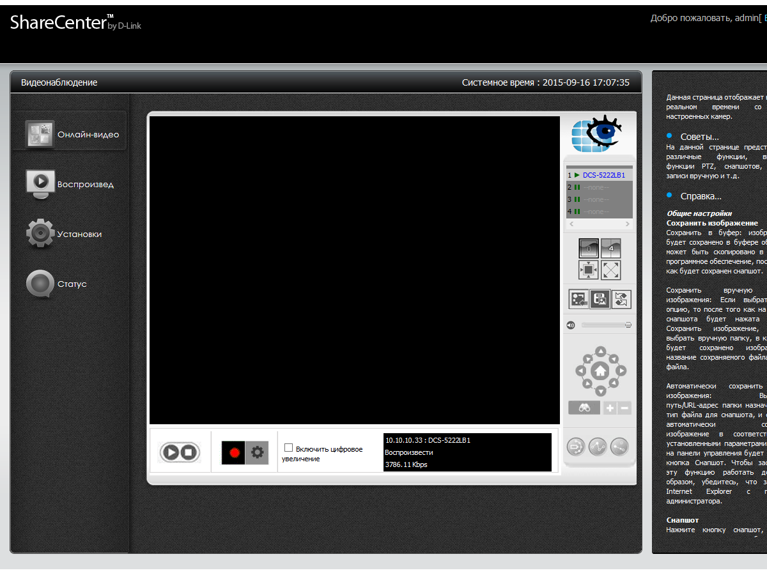Click the auto-save snapshot icon
The height and width of the screenshot is (575, 767).
pos(621,299)
